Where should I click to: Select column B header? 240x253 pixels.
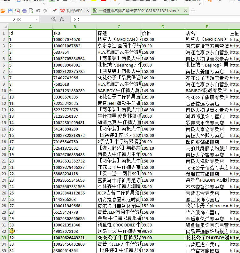[x=75, y=27]
